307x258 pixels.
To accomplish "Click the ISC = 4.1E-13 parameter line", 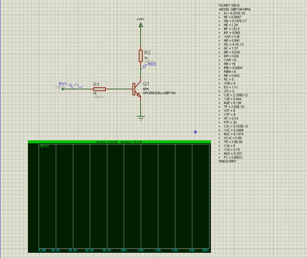I will (231, 44).
